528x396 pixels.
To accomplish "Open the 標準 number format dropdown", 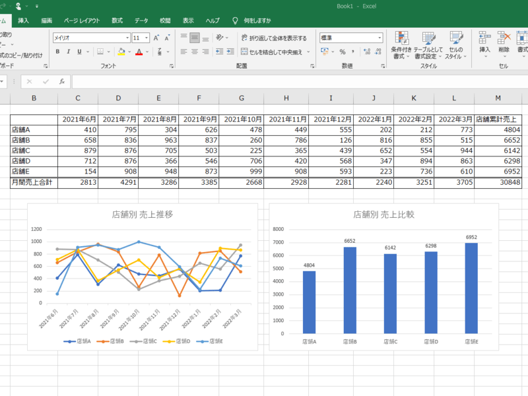I will click(x=379, y=38).
